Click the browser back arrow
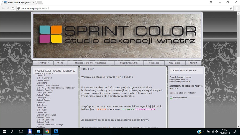This screenshot has width=240, height=135. point(3,8)
